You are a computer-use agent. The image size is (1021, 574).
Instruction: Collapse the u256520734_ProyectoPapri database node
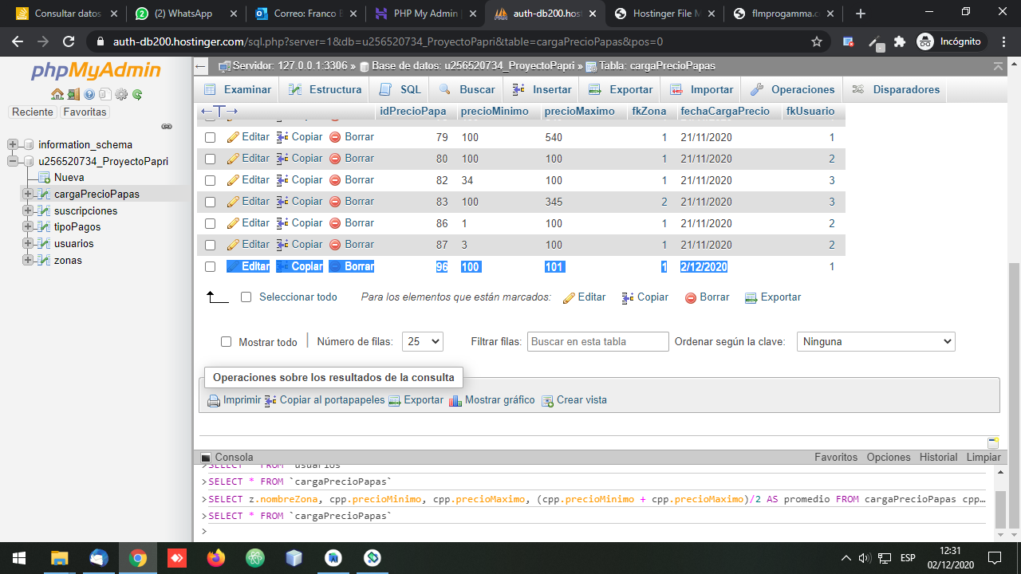[x=12, y=161]
